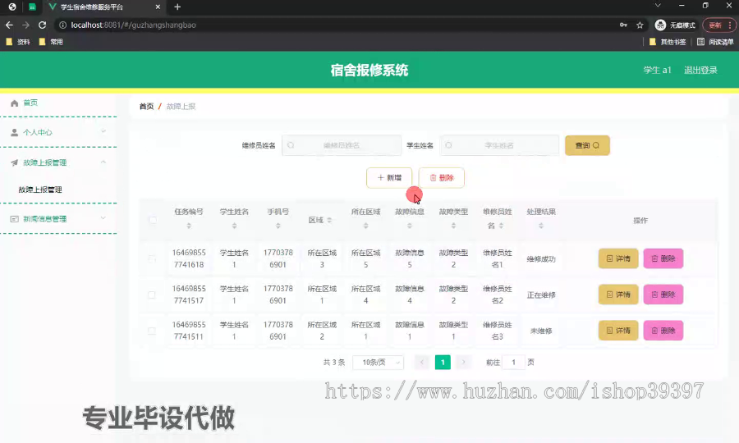Screen dimensions: 739x443
Task: Go to the next page arrow
Action: pyautogui.click(x=463, y=362)
